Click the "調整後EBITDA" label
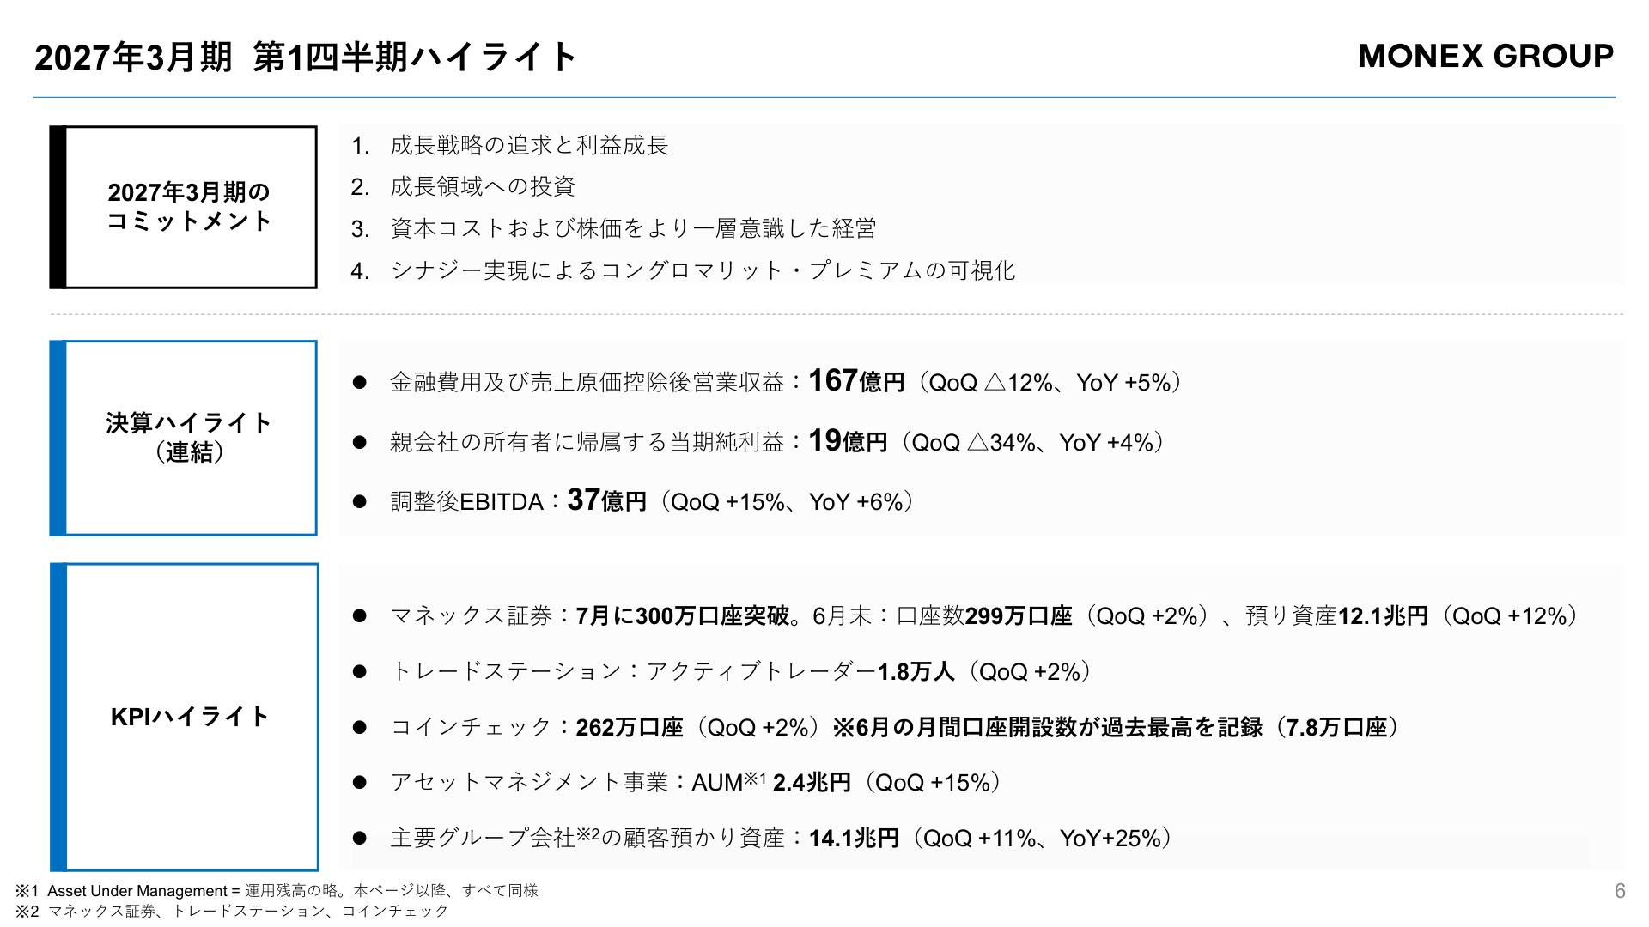The height and width of the screenshot is (927, 1649). point(467,501)
